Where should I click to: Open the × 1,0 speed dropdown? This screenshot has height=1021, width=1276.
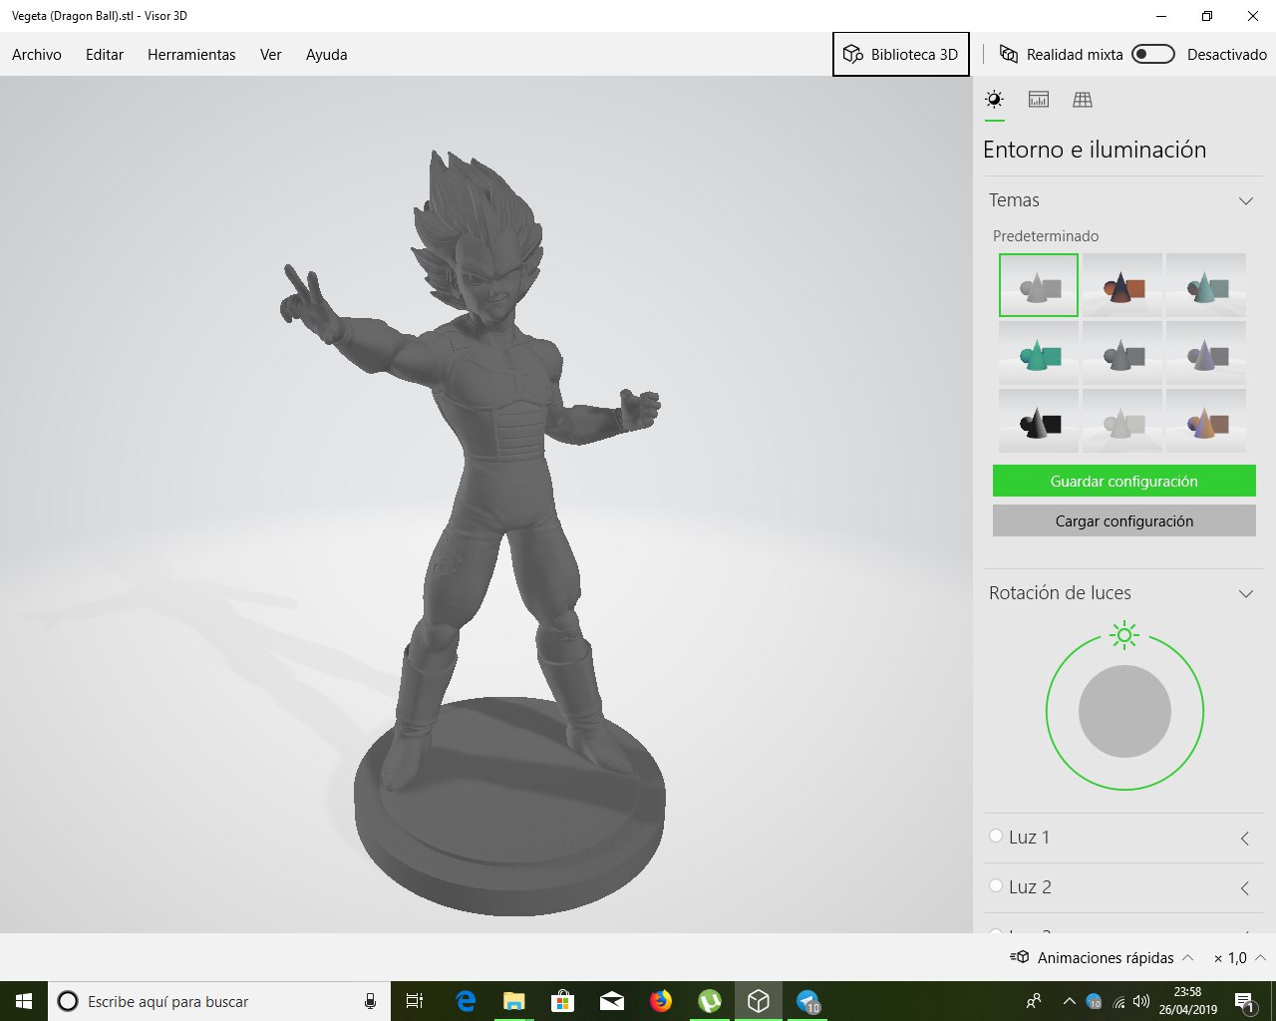[x=1239, y=957]
